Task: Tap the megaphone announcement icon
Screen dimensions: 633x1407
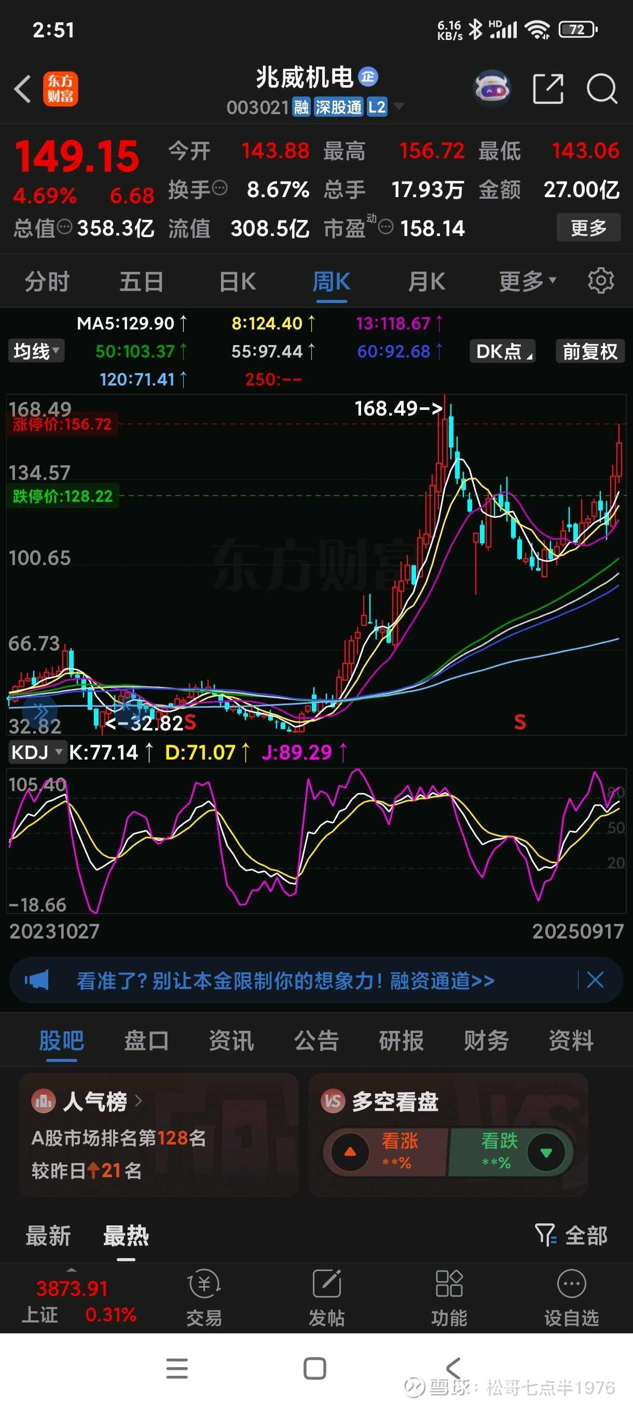Action: 37,981
